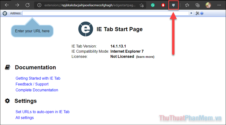The width and height of the screenshot is (226, 125).
Task: Add this page to favorites
Action: [x=141, y=5]
